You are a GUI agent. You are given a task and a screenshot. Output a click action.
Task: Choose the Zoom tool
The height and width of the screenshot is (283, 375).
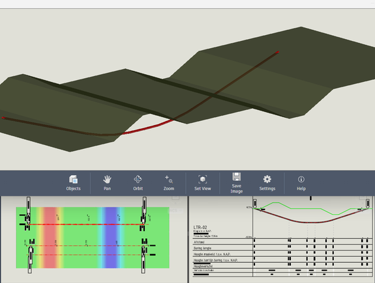(169, 183)
